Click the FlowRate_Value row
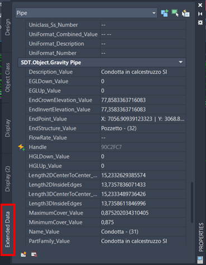 pyautogui.click(x=106, y=138)
